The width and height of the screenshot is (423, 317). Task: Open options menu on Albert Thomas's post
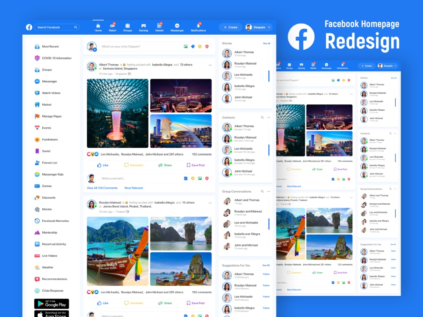coord(210,65)
